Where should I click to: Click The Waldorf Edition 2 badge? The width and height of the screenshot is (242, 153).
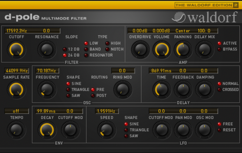206,5
